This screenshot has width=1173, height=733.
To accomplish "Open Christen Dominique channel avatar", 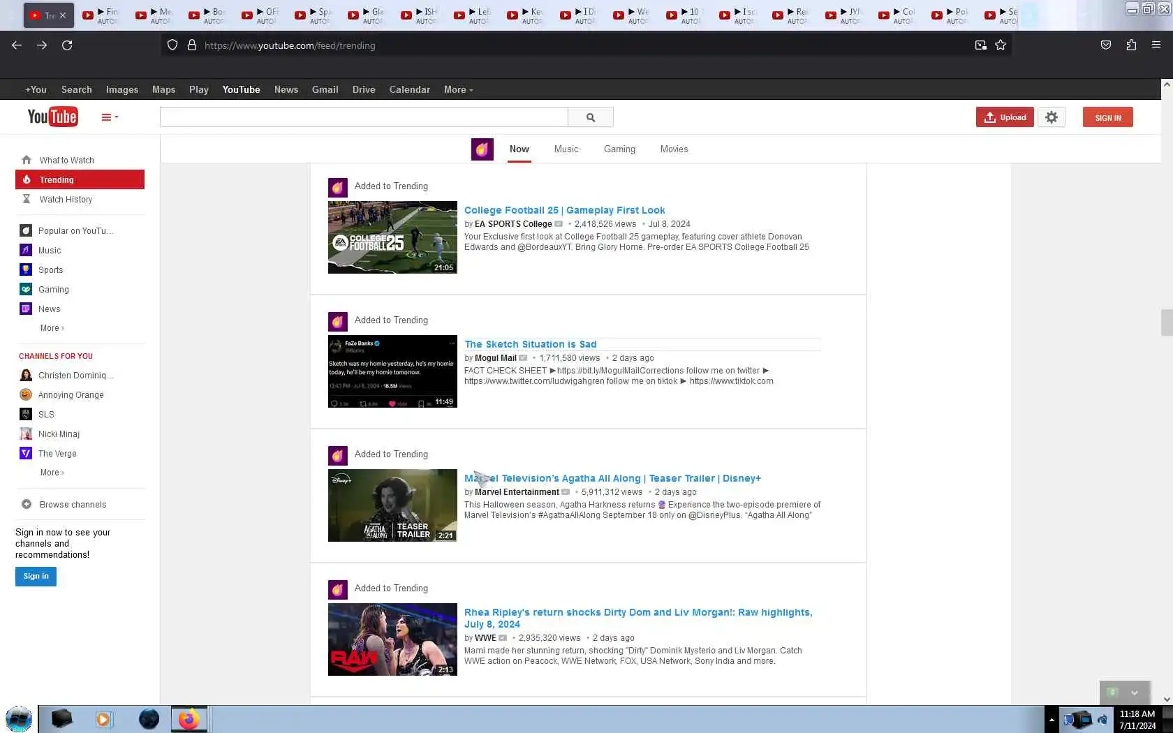I will point(26,375).
